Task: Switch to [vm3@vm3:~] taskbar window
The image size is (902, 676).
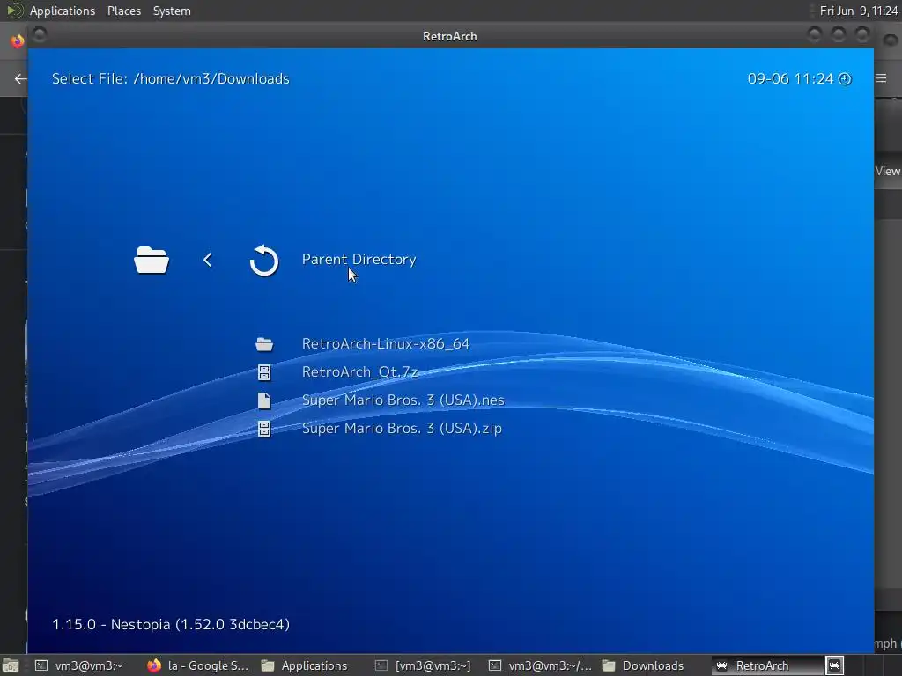Action: tap(423, 665)
